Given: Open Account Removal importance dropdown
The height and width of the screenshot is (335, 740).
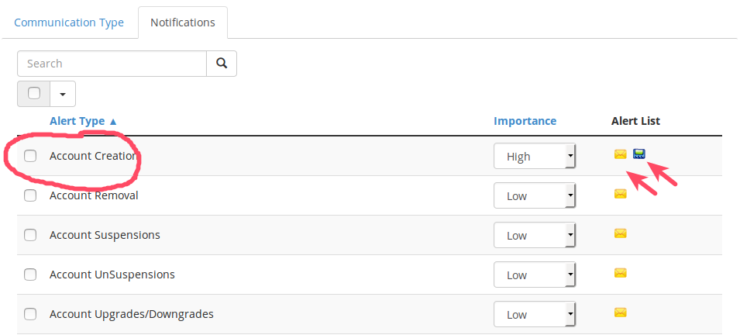Looking at the screenshot, I should tap(535, 195).
